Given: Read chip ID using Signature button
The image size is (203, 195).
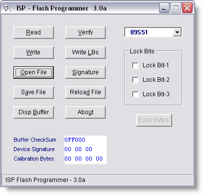Looking at the screenshot, I should pos(85,72).
